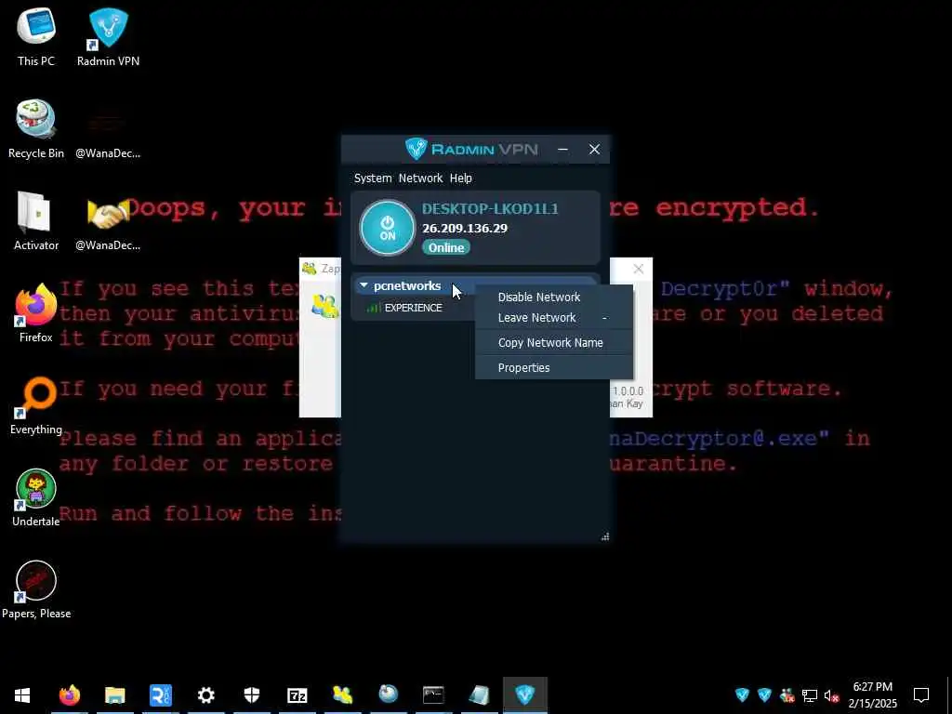The width and height of the screenshot is (952, 714).
Task: Open the Network menu in Radmin VPN
Action: point(421,178)
